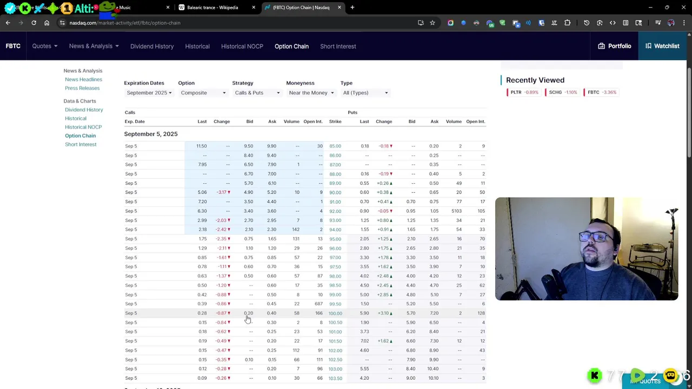Open Historical NOCP in the sidebar
This screenshot has height=389, width=692.
click(x=83, y=127)
